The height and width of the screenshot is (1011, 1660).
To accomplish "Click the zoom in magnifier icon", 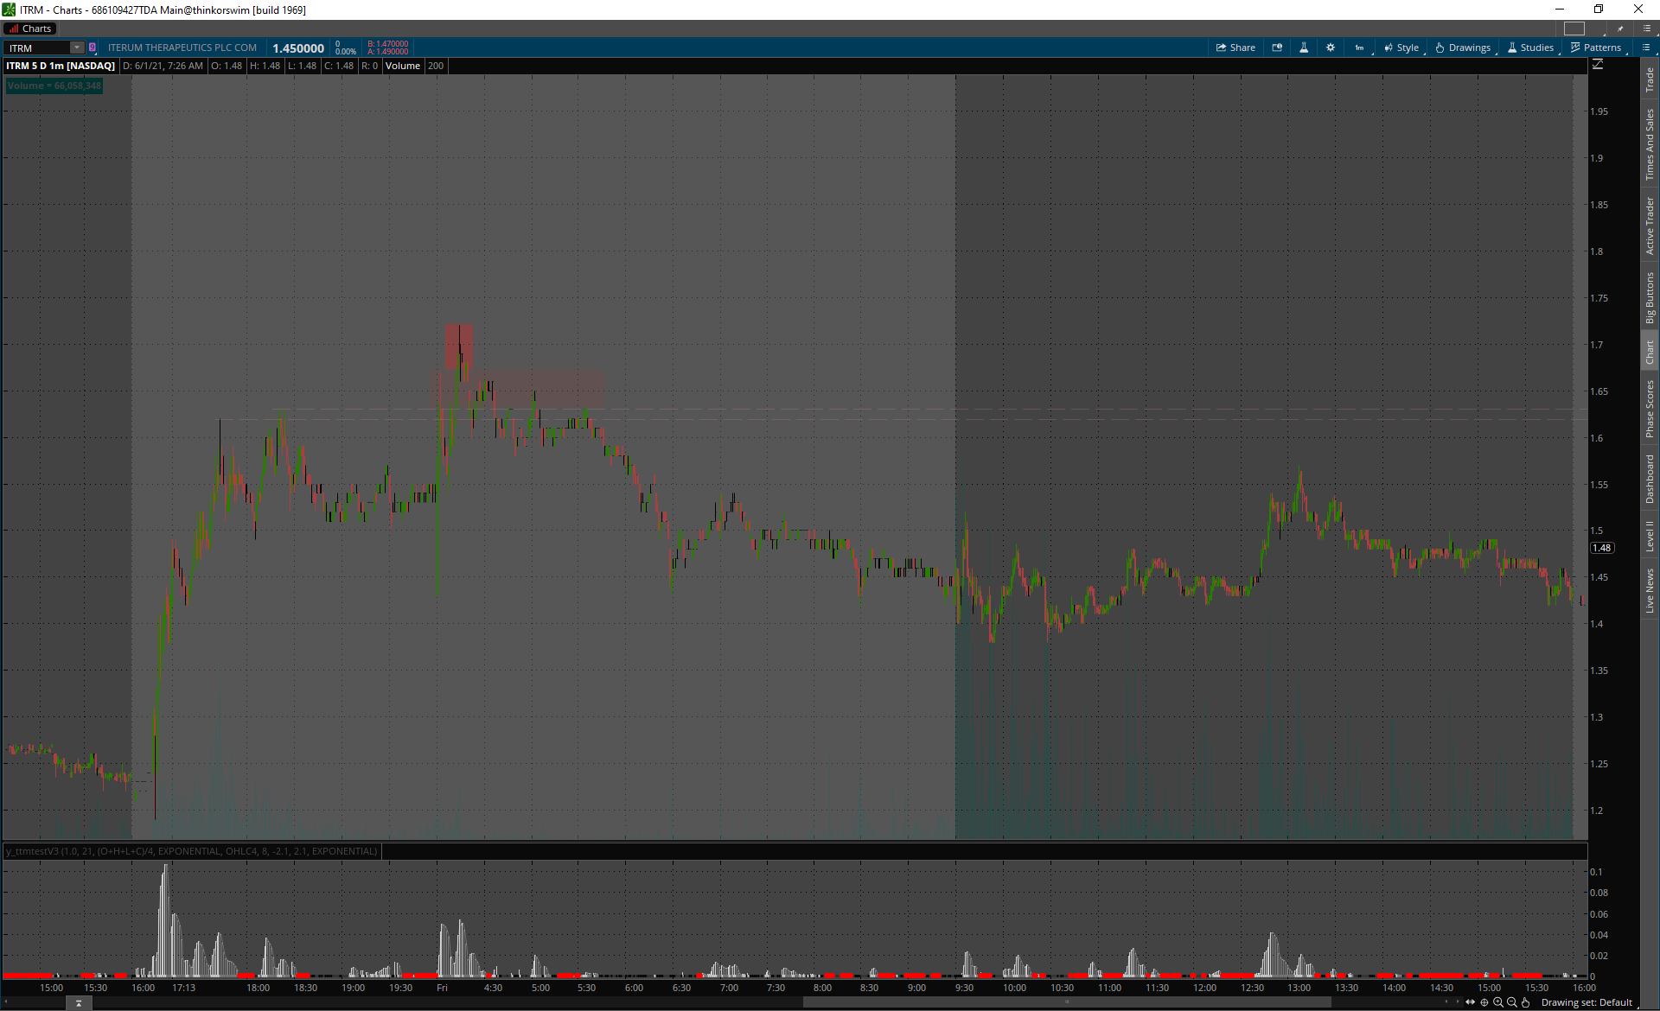I will pyautogui.click(x=1498, y=1002).
